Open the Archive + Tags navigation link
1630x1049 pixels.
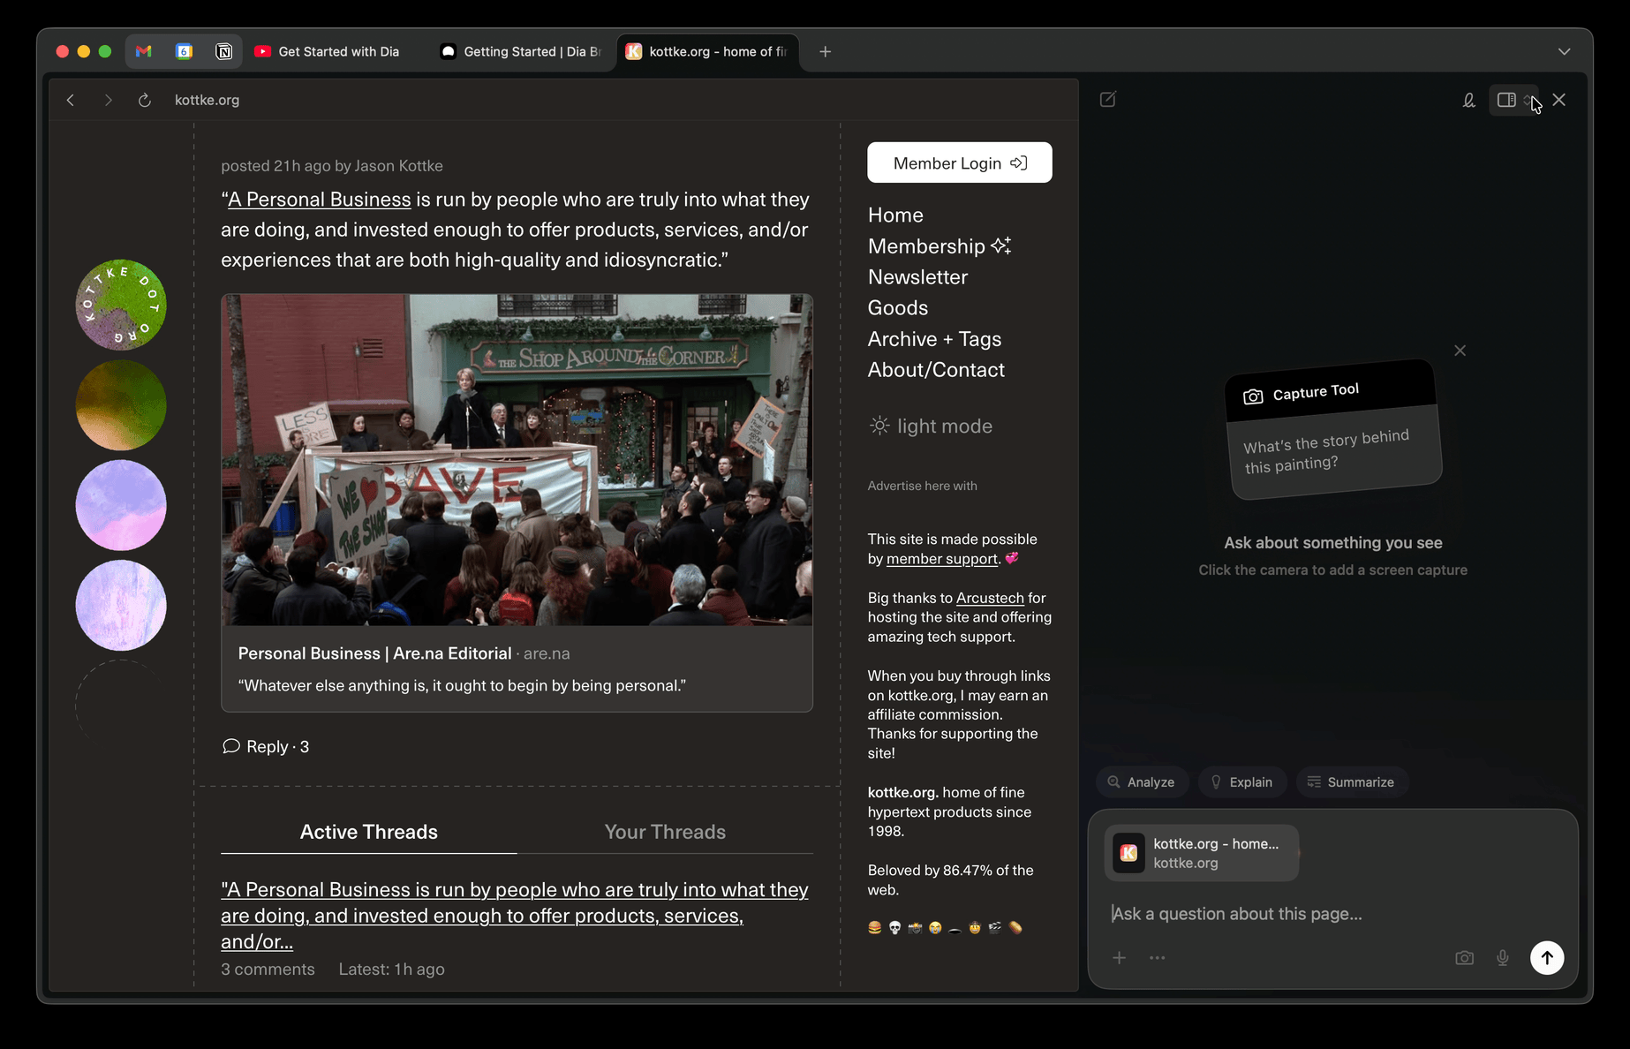(x=934, y=339)
